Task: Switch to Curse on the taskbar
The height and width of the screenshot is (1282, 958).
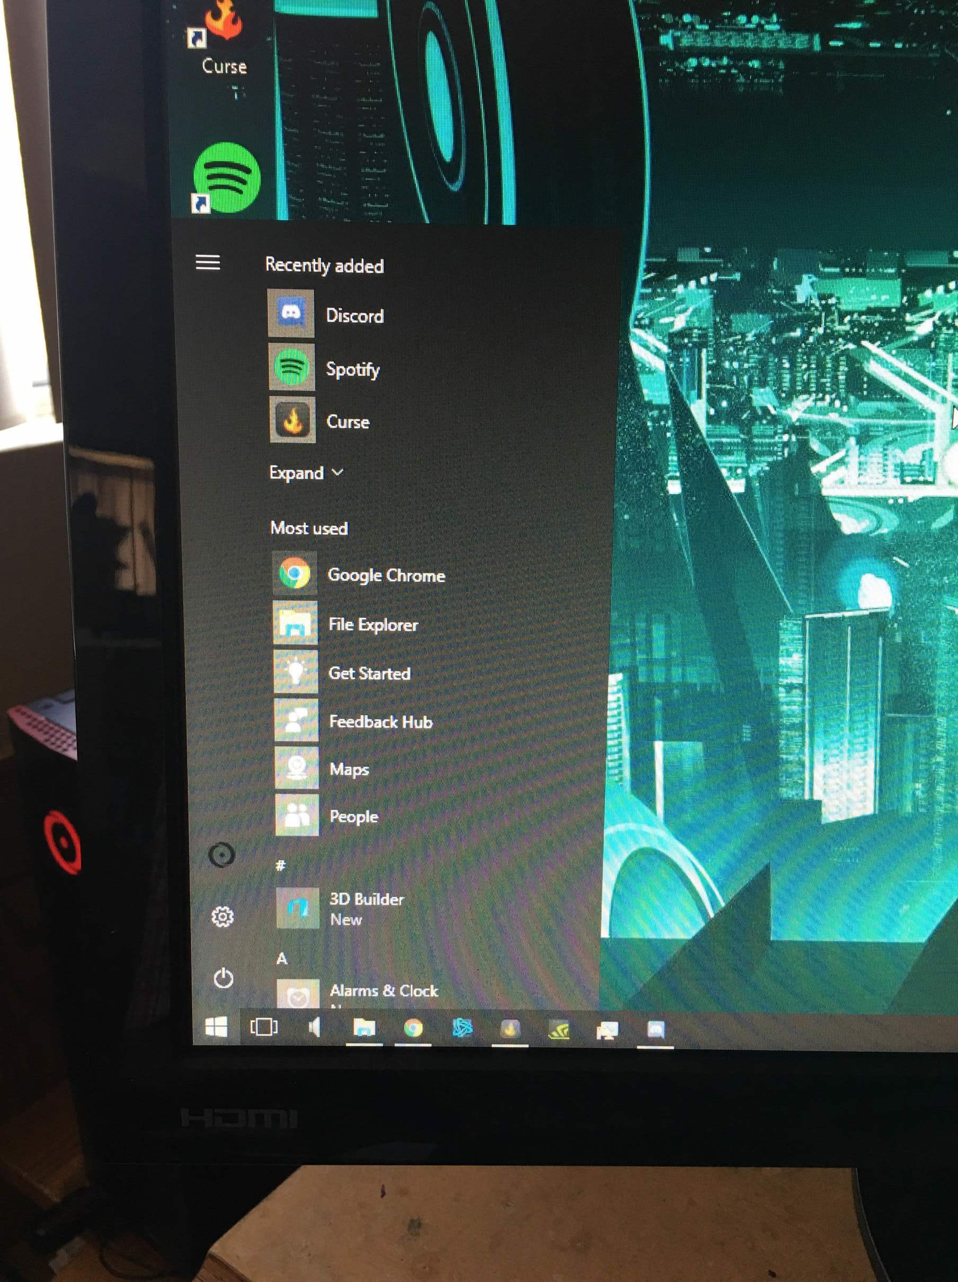Action: (x=510, y=1029)
